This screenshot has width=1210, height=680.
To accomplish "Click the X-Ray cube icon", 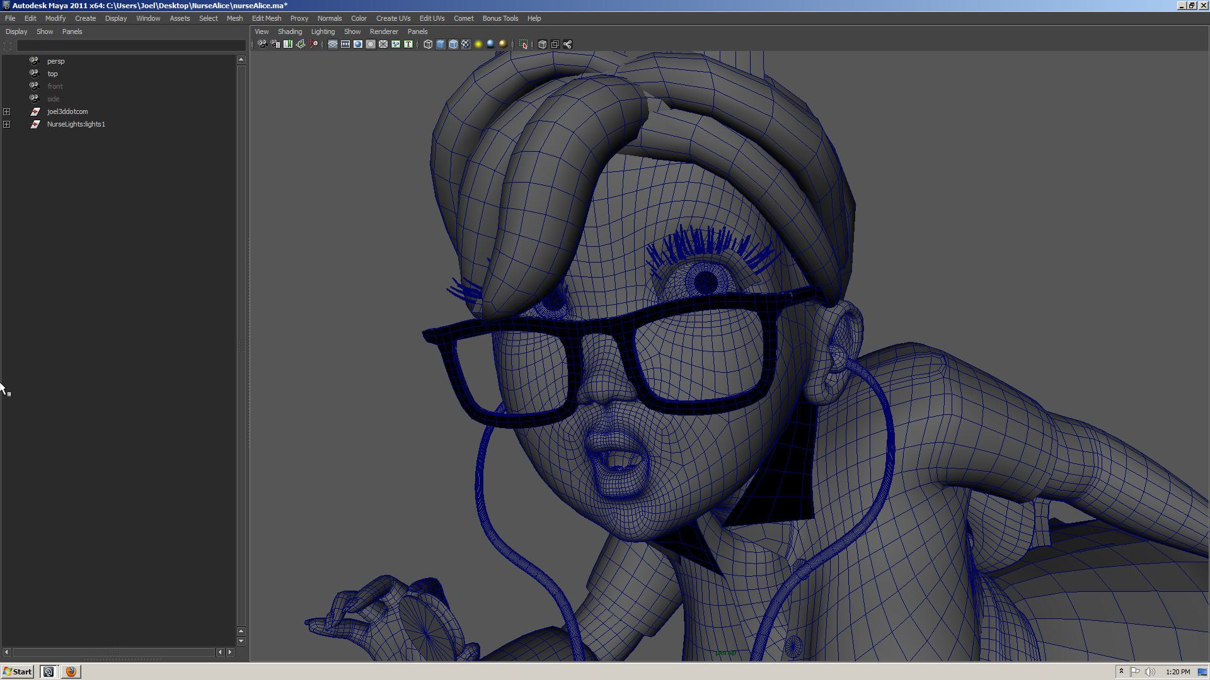I will (x=542, y=44).
